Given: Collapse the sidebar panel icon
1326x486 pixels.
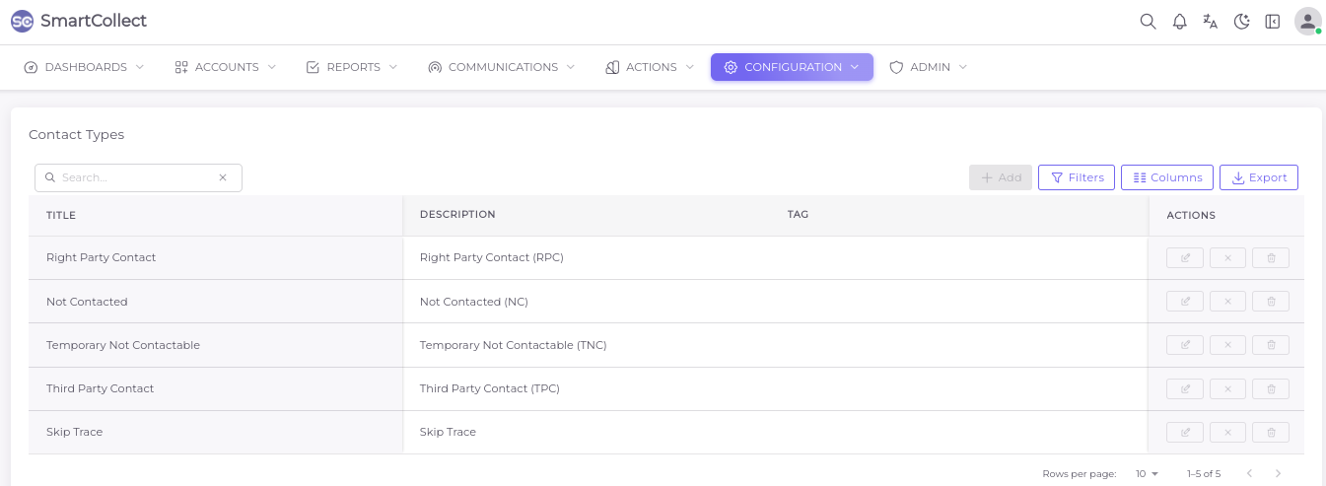Looking at the screenshot, I should [x=1273, y=22].
